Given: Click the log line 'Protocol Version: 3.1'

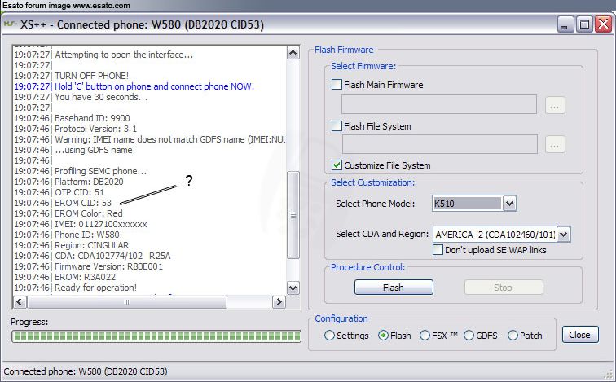Looking at the screenshot, I should point(96,129).
